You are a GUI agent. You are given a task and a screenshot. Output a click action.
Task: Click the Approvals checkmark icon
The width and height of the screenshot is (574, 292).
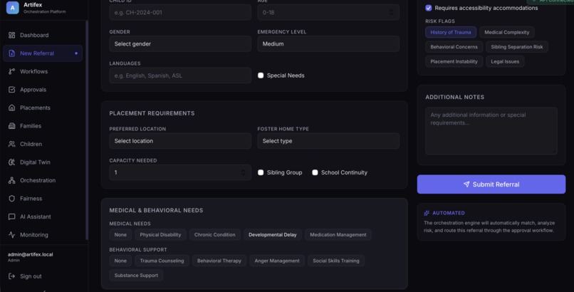coord(11,90)
